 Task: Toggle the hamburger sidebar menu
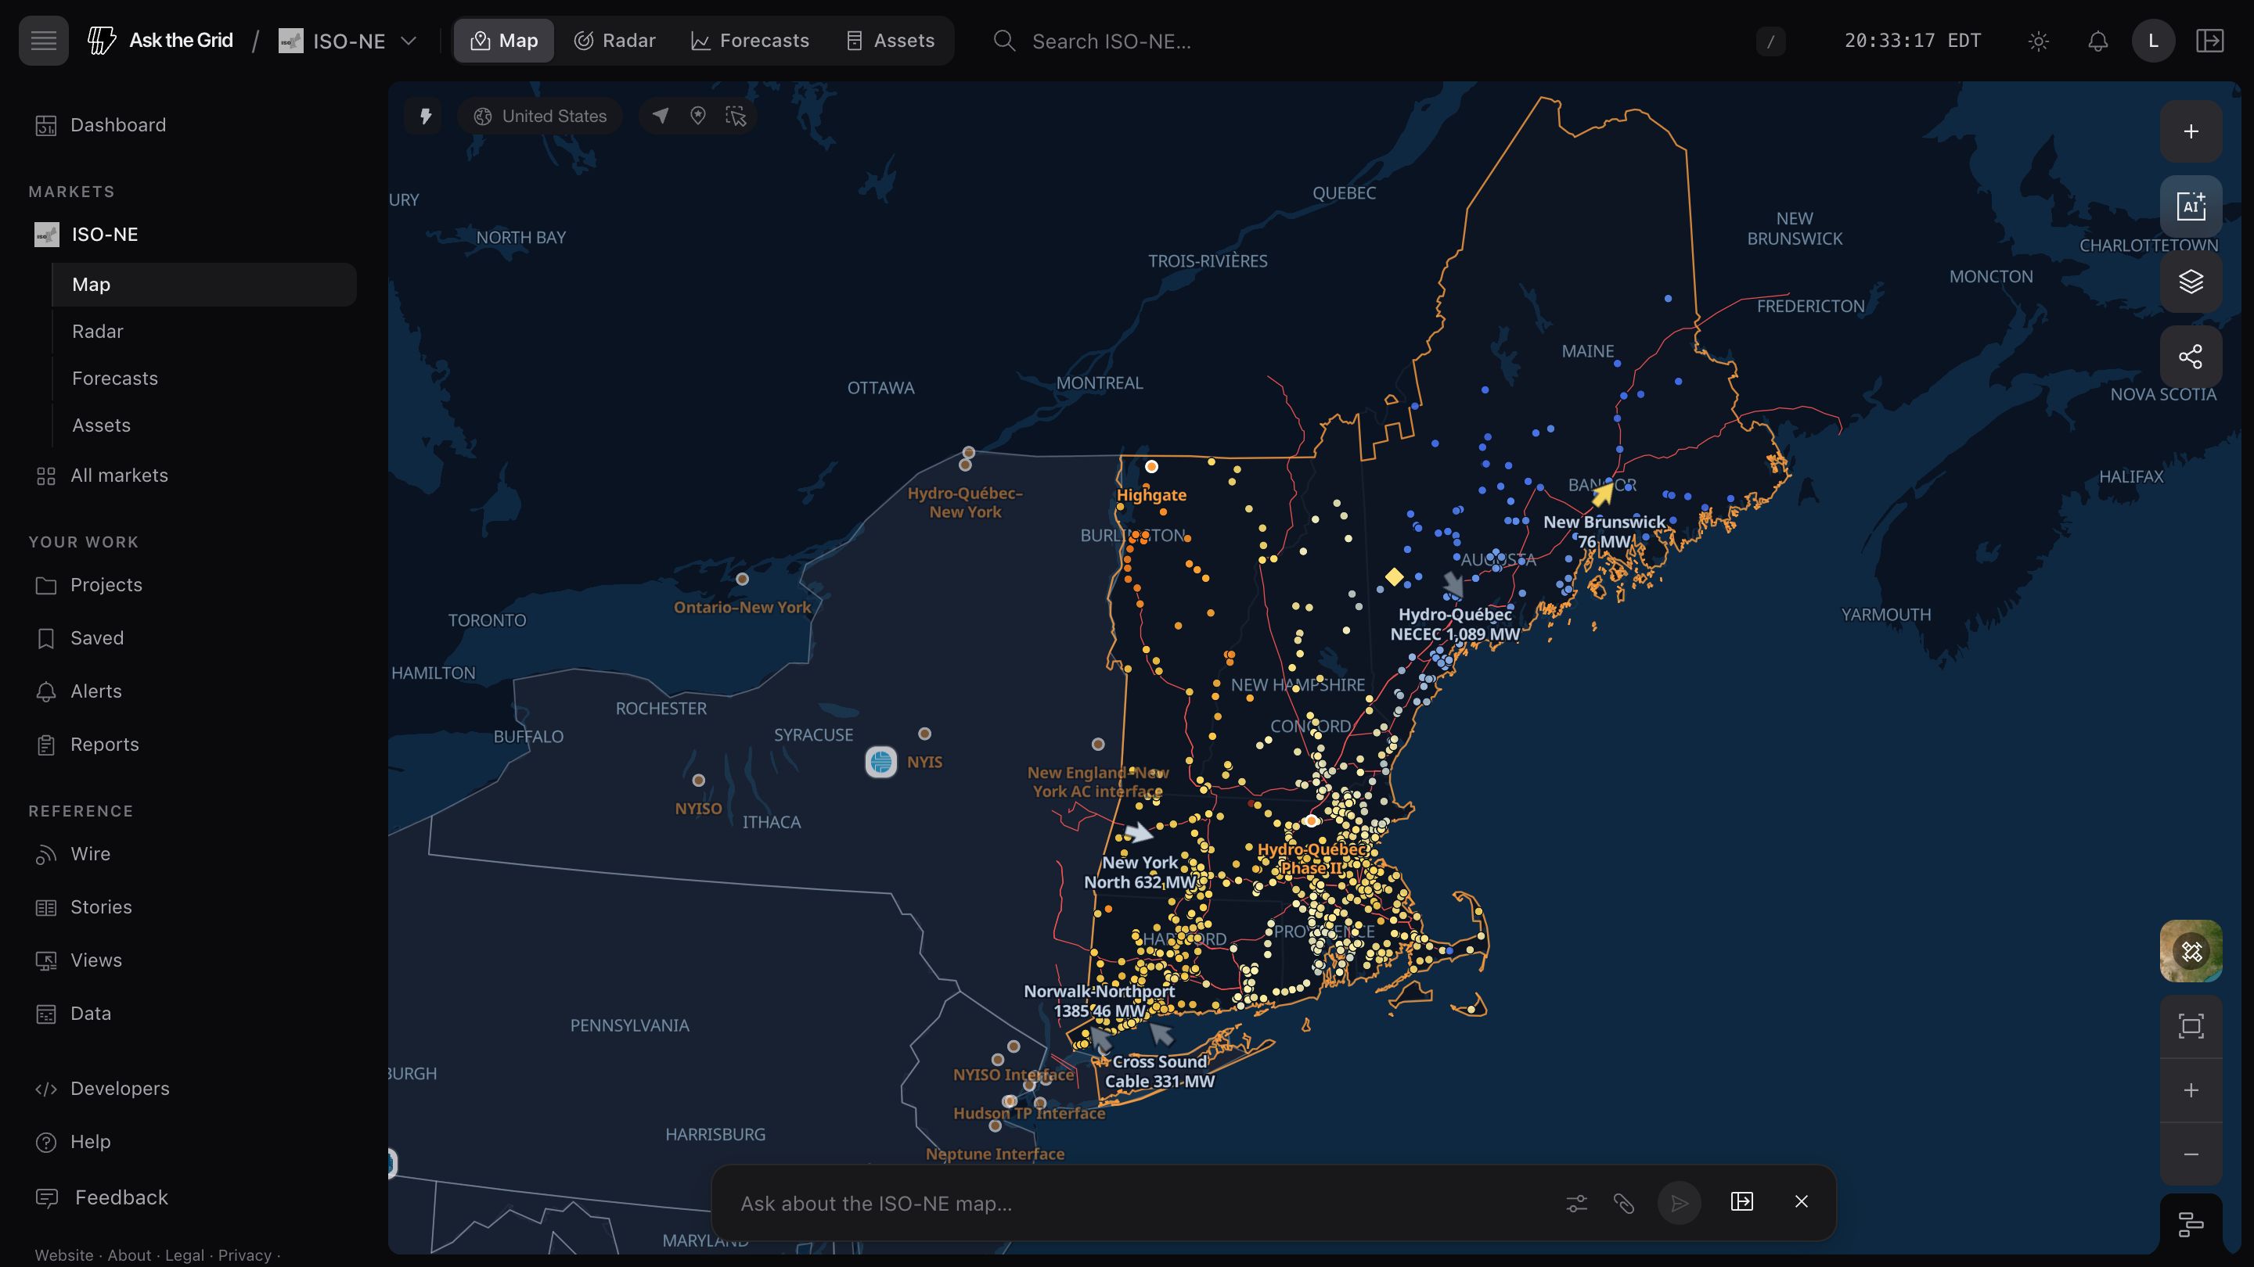pos(44,40)
